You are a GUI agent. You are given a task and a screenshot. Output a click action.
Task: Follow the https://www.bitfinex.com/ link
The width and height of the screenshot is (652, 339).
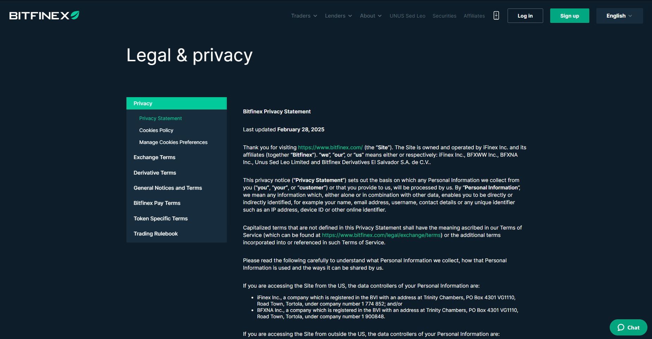(330, 147)
